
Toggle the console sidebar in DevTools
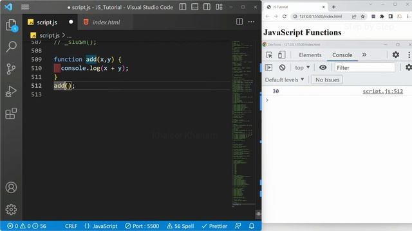(268, 67)
